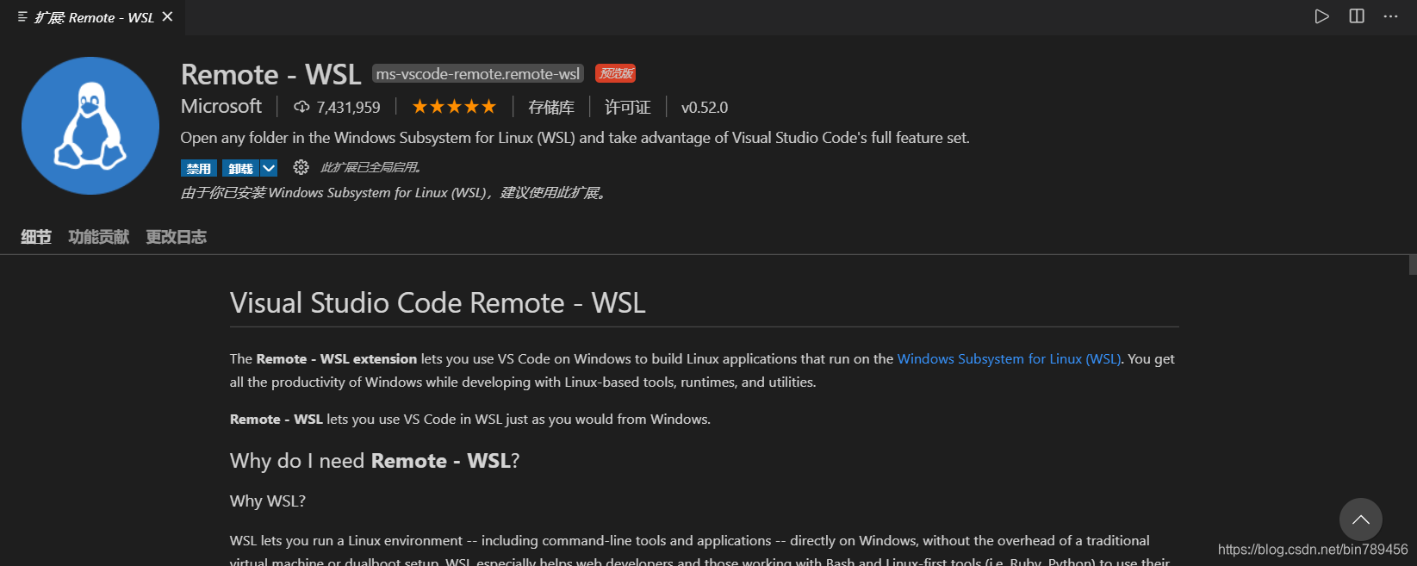Click the 禁用 disable button
This screenshot has height=566, width=1417.
199,168
